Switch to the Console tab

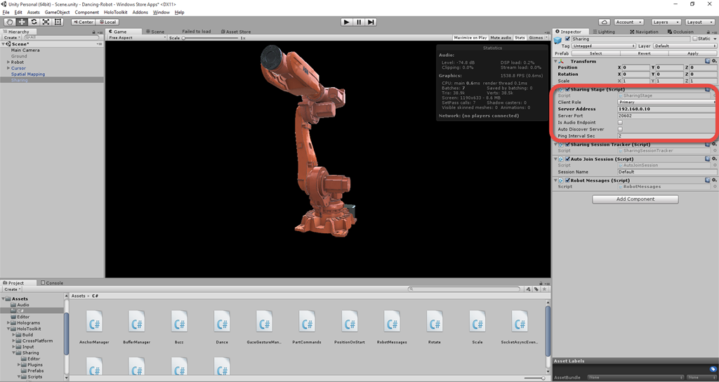coord(52,283)
